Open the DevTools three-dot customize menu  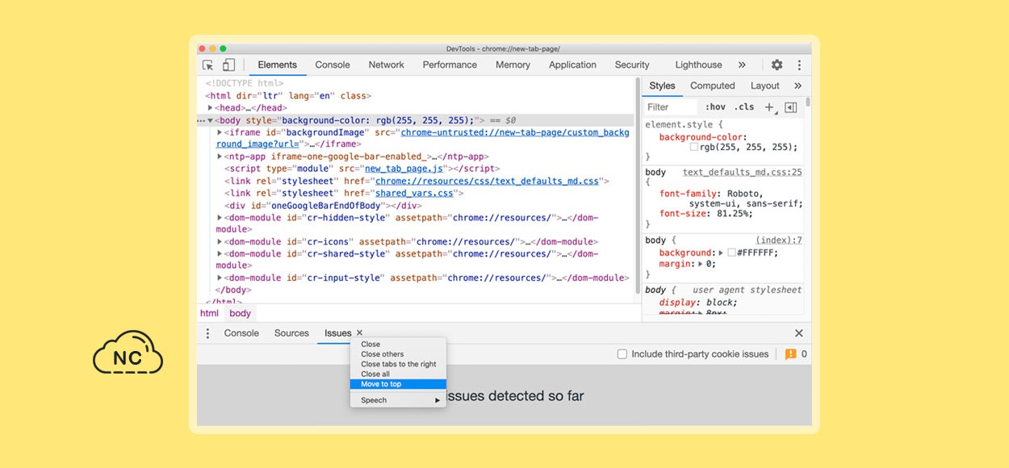[x=799, y=65]
